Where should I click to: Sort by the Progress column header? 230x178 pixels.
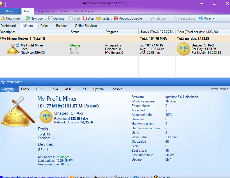tap(121, 32)
